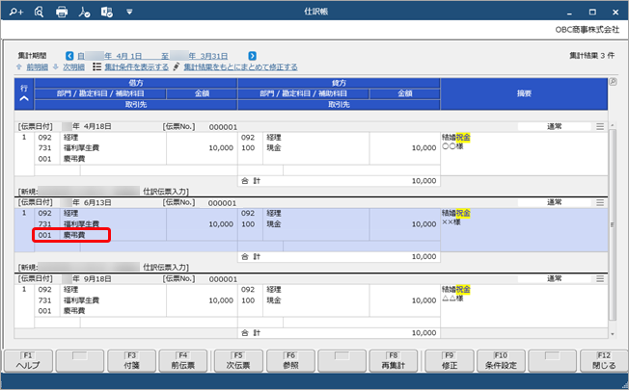629x390 pixels.
Task: Click the magnifier icon beside 摘要 header
Action: [x=613, y=82]
